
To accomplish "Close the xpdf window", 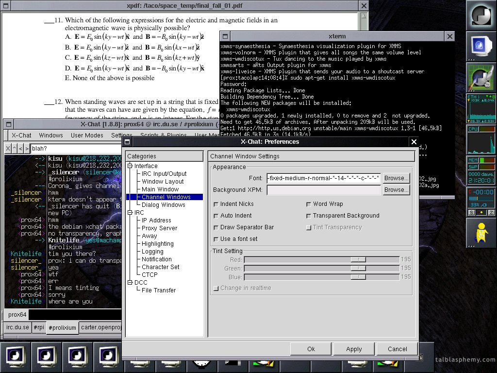I will tap(364, 6).
